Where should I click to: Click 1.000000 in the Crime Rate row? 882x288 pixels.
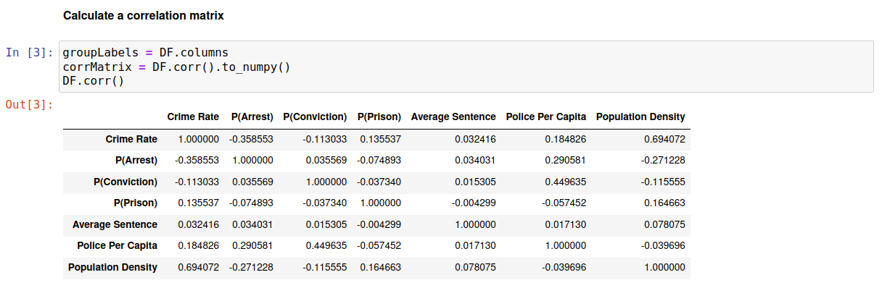coord(198,139)
